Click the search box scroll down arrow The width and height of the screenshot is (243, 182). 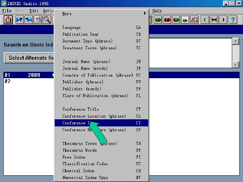tap(236, 65)
